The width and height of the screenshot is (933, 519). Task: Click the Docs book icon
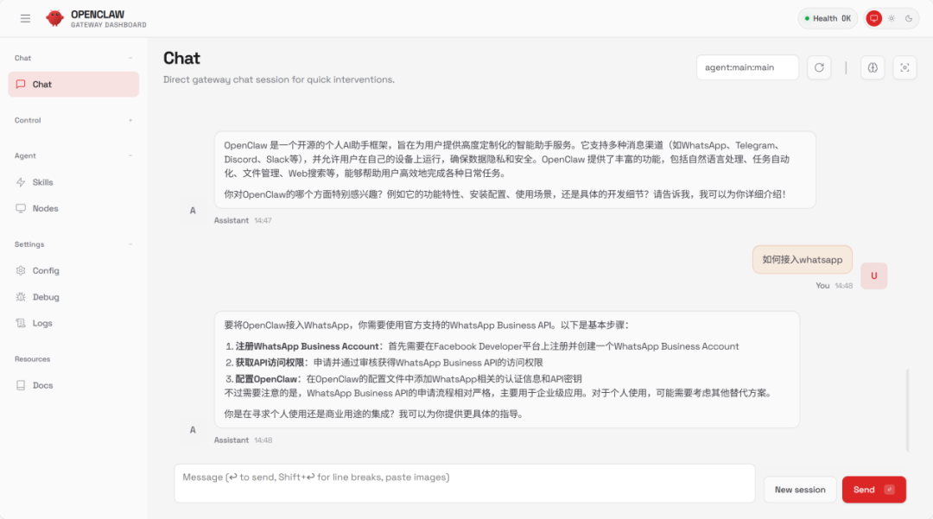point(21,385)
